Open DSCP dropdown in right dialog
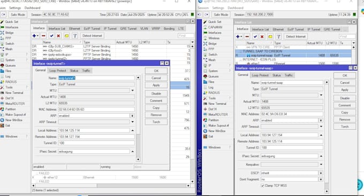Image resolution: width=364 pixels, height=196 pixels. (321, 173)
